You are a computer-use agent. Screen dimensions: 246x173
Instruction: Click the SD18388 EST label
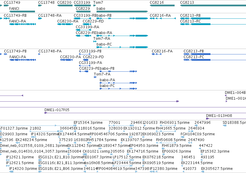tap(234, 123)
